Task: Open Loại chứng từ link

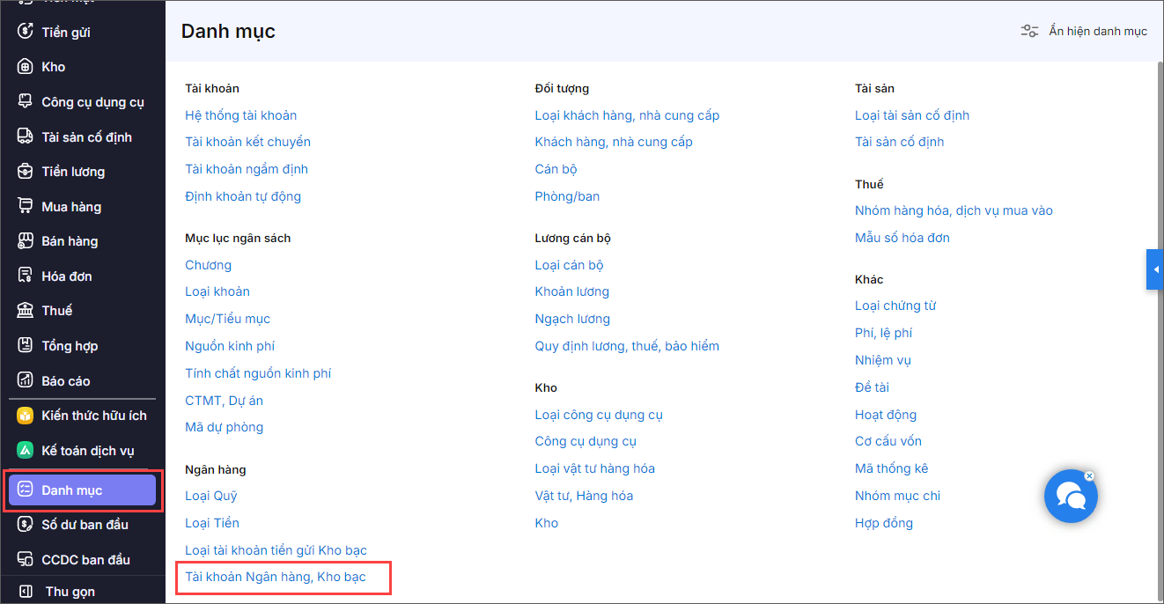Action: click(x=895, y=306)
